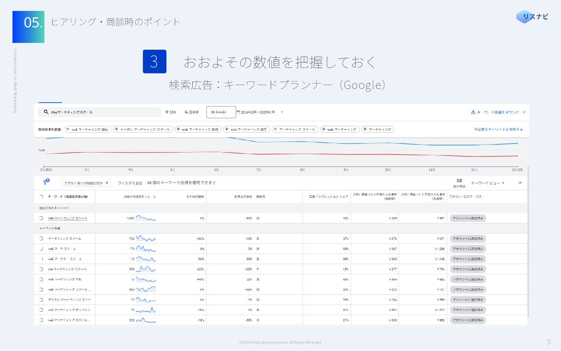
Task: Add 'デジタル マーケティング スクール' suggestion with plus
Action: pyautogui.click(x=116, y=129)
